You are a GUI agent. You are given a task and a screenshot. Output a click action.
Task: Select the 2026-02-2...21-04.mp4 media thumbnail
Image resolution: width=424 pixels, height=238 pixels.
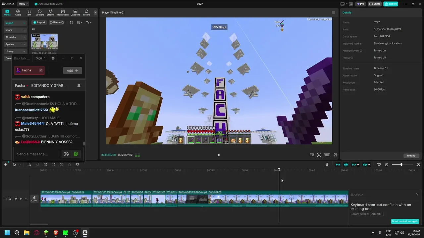click(x=44, y=42)
